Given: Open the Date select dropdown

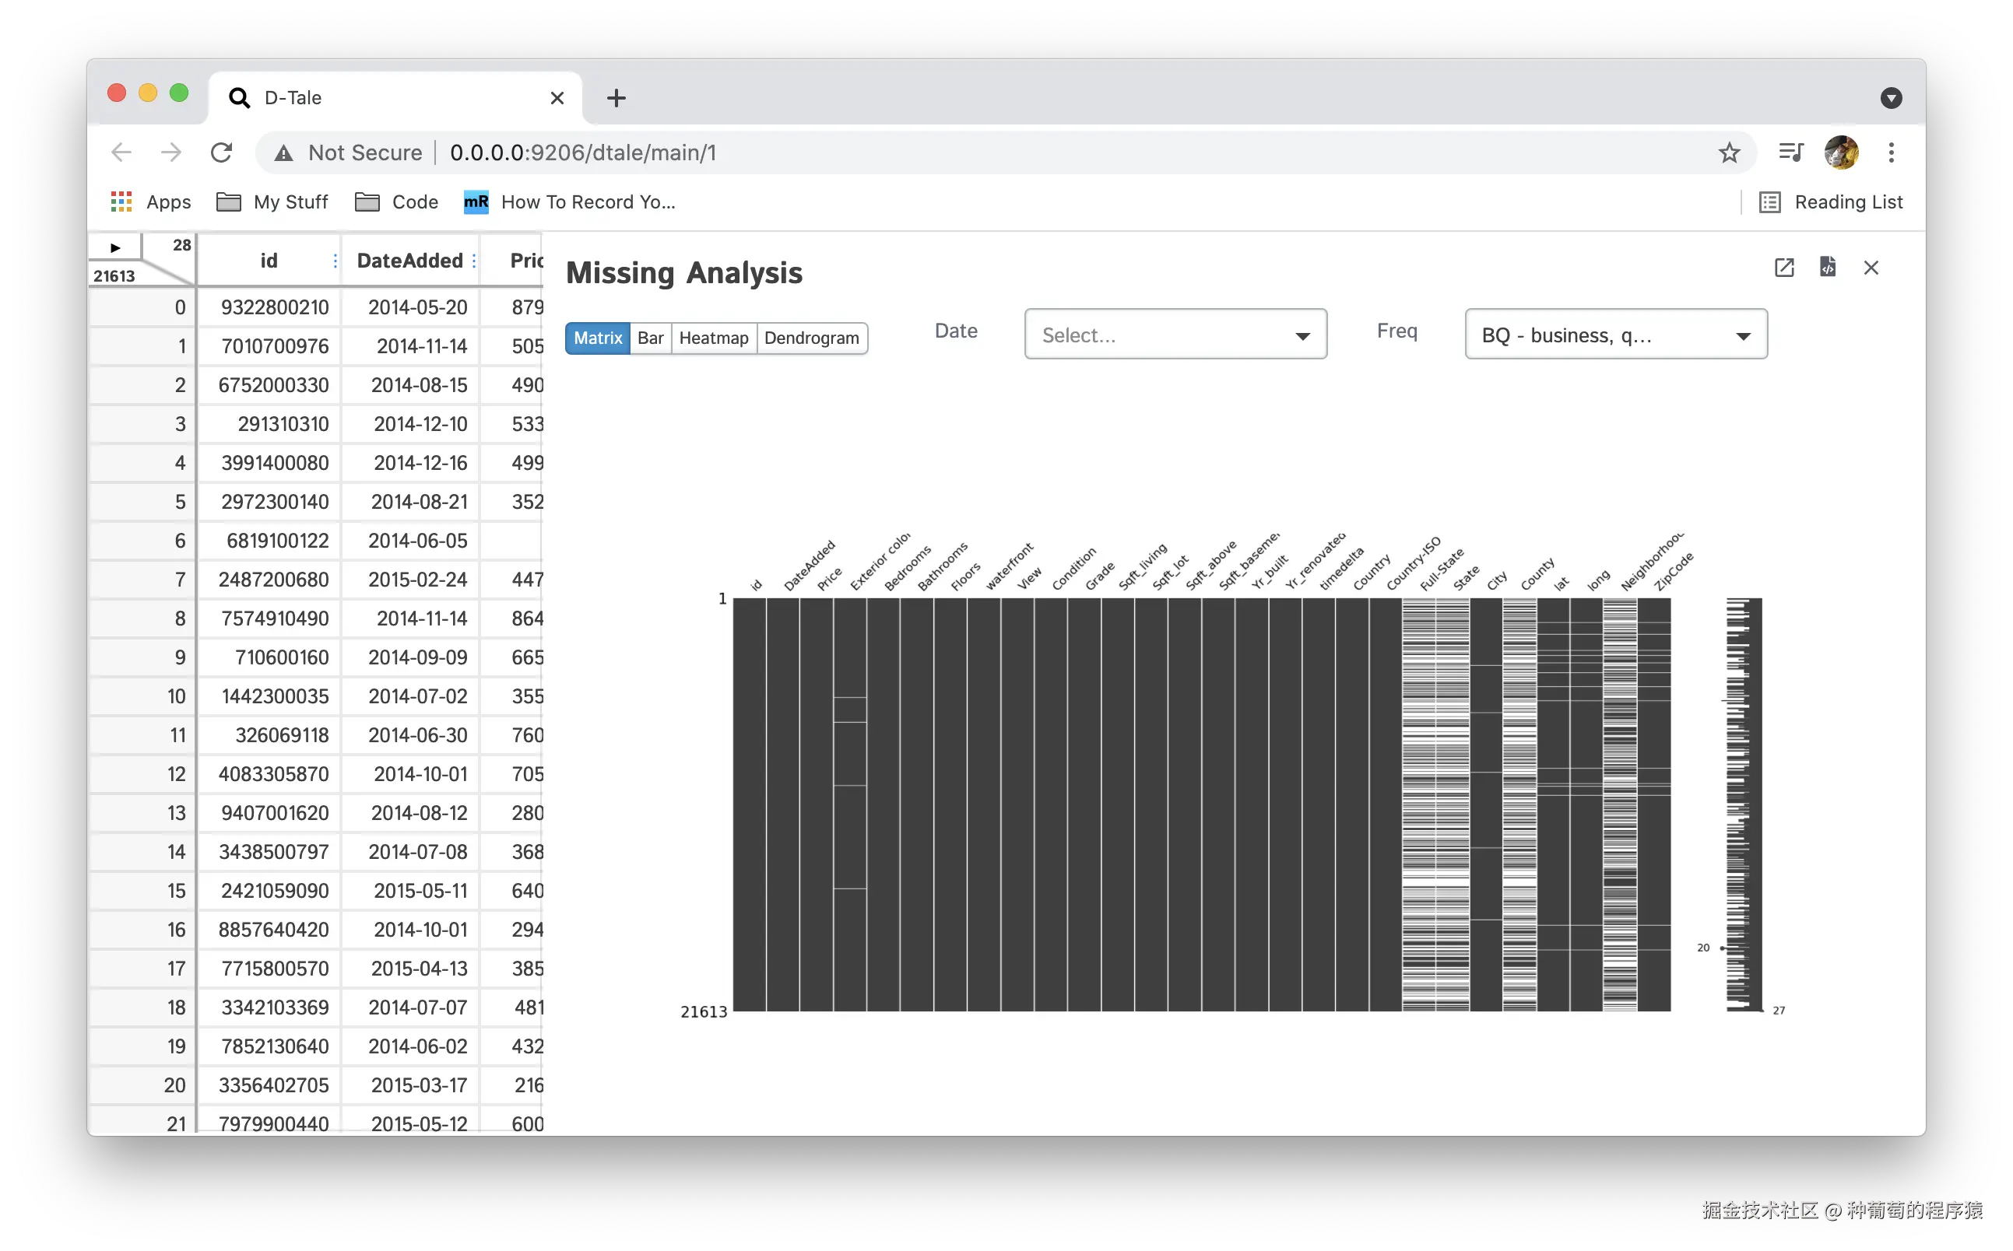Looking at the screenshot, I should pyautogui.click(x=1175, y=335).
